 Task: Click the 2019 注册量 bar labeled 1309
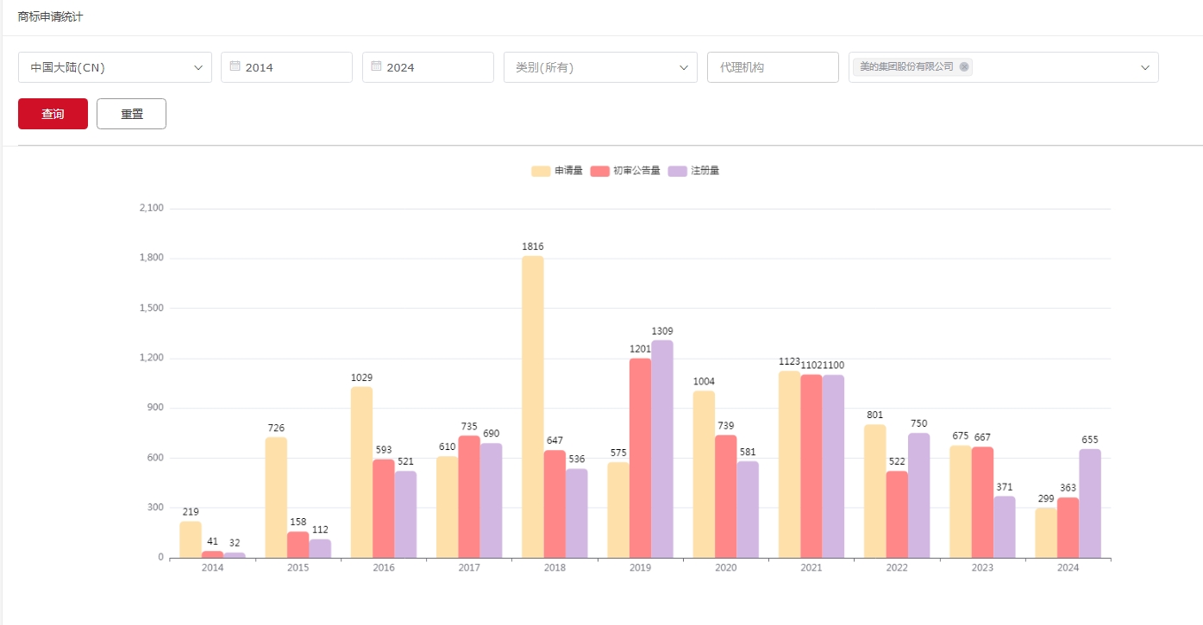pos(662,448)
